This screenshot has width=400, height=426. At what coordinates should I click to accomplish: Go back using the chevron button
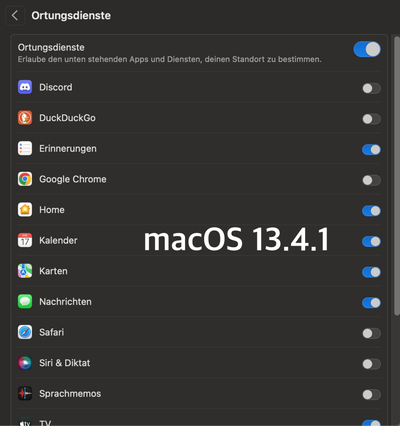pyautogui.click(x=15, y=15)
